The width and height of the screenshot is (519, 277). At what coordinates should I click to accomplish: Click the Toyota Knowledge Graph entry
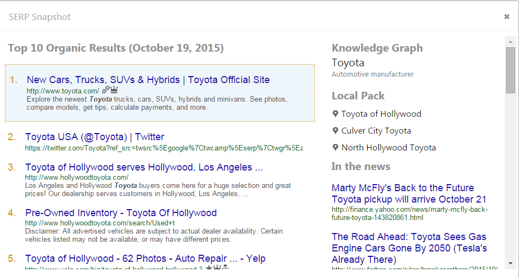click(x=348, y=62)
